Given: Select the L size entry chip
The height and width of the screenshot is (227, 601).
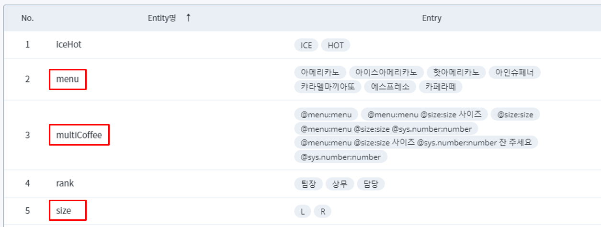Looking at the screenshot, I should tap(303, 212).
